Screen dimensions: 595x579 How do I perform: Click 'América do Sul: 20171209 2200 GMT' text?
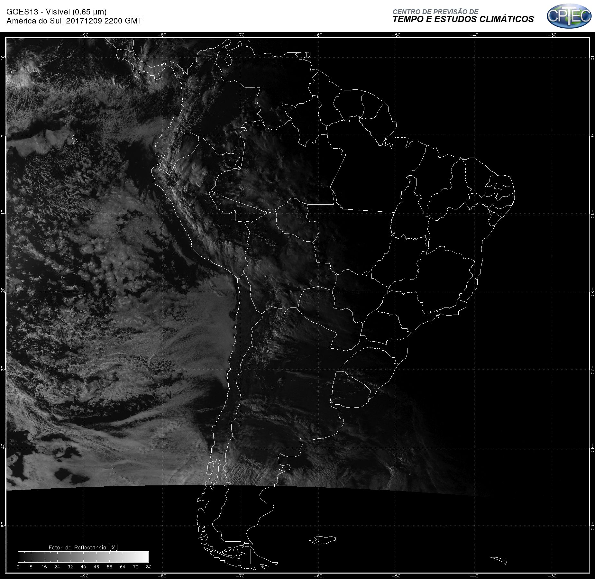(74, 21)
